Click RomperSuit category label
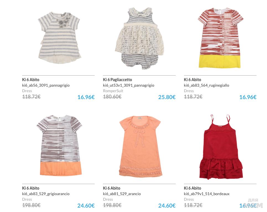The image size is (267, 212). pyautogui.click(x=113, y=91)
